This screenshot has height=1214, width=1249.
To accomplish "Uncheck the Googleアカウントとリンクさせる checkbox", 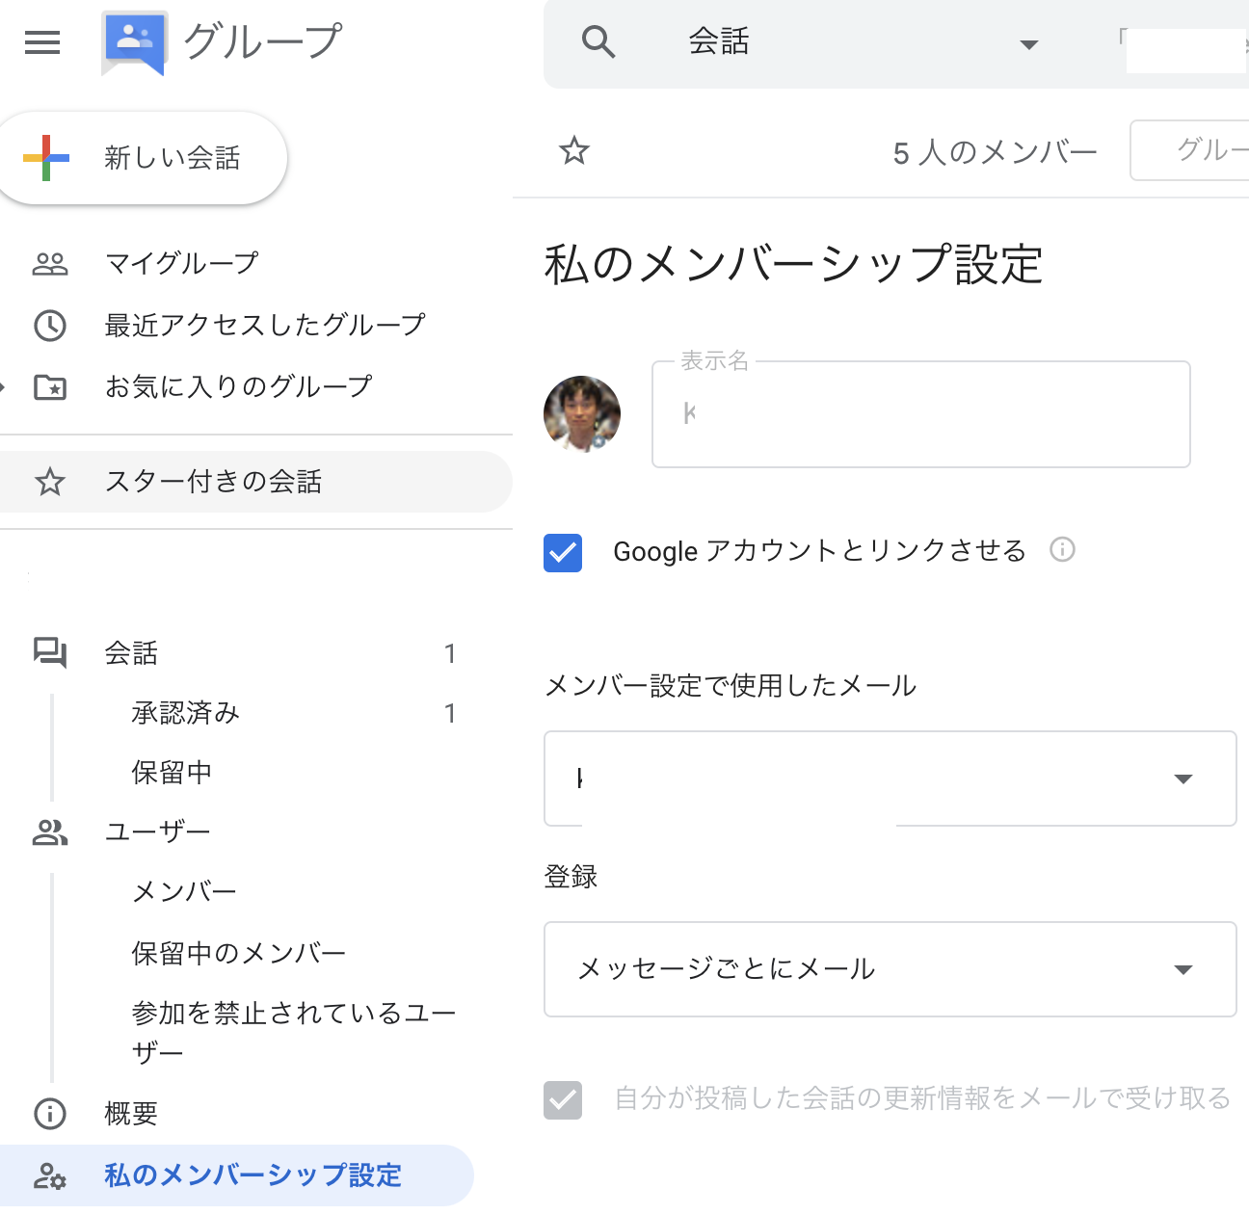I will click(x=563, y=553).
